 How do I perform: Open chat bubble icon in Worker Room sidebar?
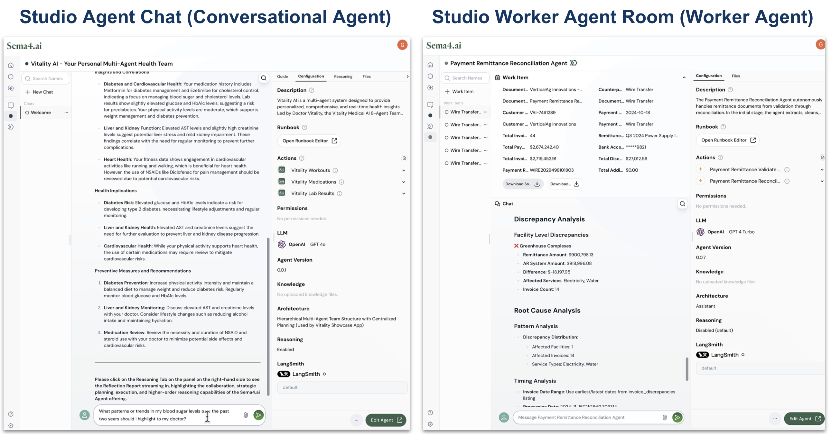(430, 105)
